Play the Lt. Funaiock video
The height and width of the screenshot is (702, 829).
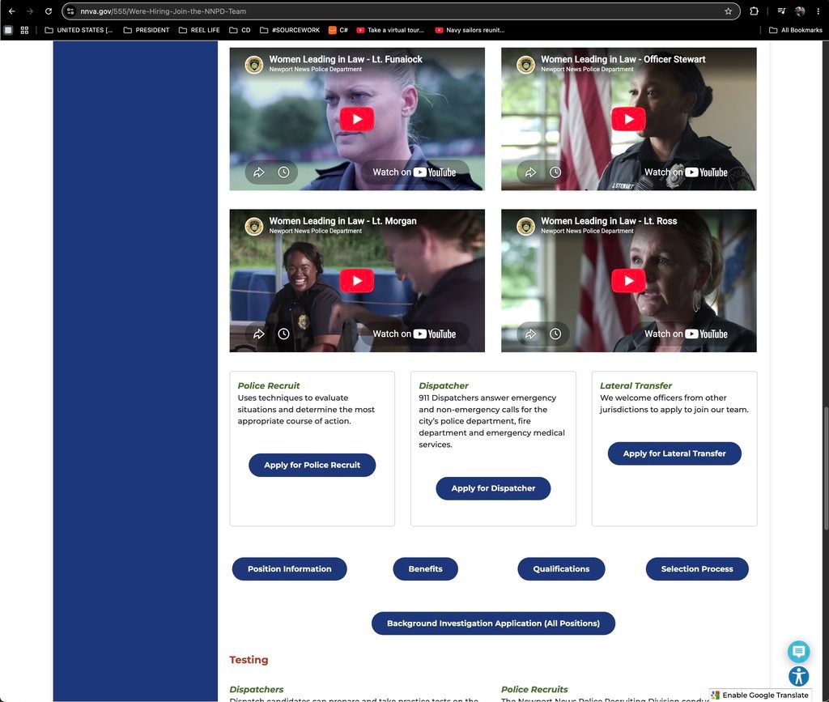[x=357, y=119]
